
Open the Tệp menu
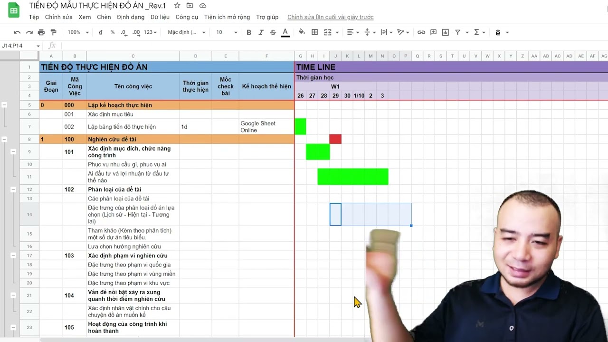34,17
